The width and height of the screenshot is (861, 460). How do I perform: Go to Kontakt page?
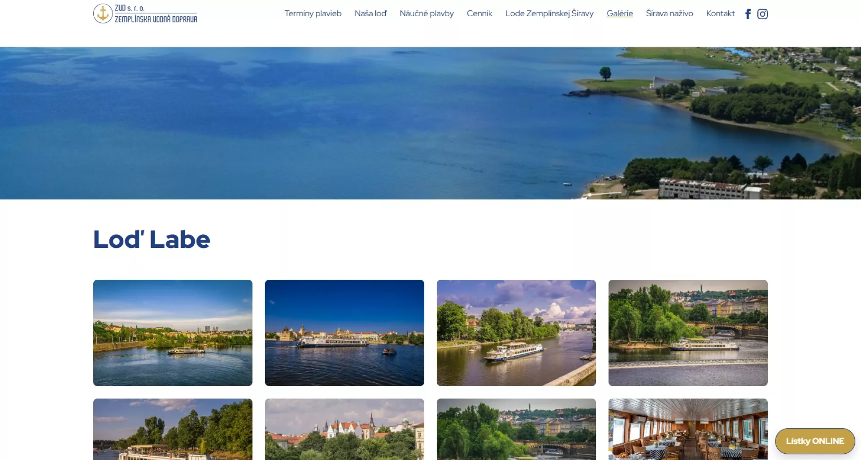(720, 13)
